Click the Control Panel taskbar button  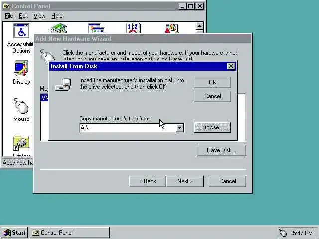(x=70, y=233)
